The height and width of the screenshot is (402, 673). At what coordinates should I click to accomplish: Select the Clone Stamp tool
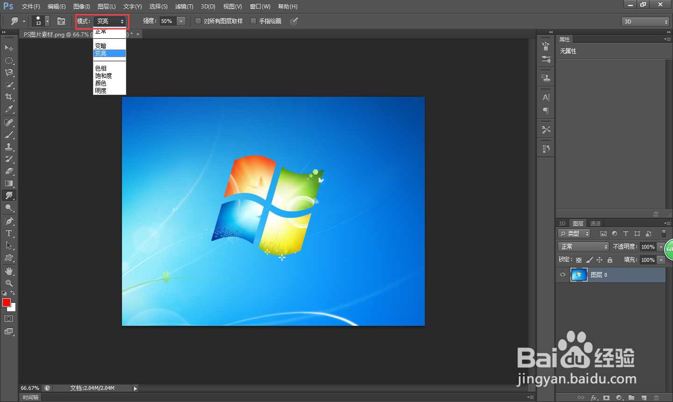tap(9, 147)
